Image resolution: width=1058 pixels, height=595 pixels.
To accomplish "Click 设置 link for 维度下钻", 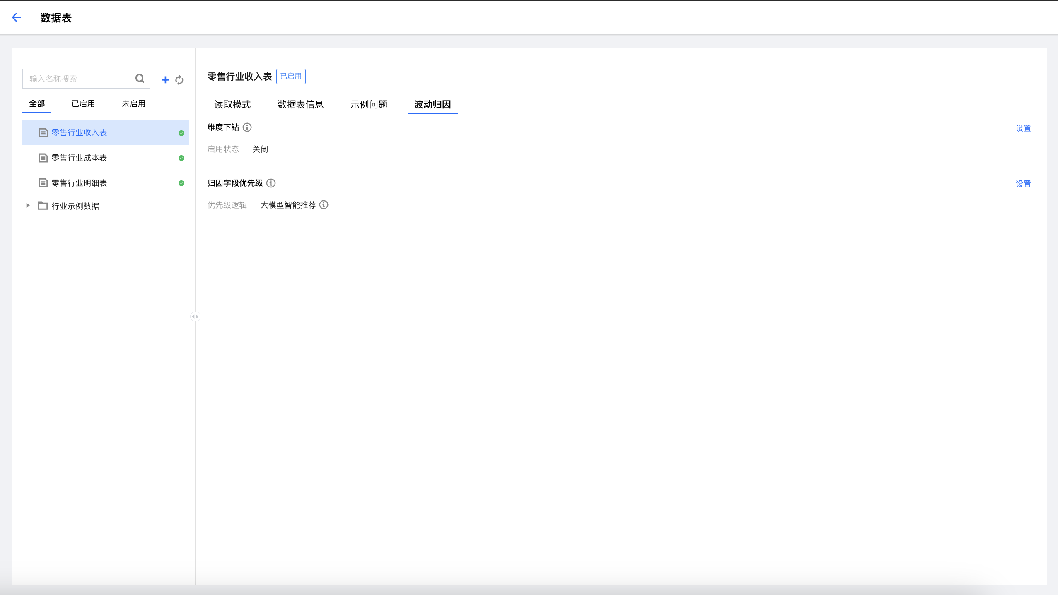I will (x=1023, y=128).
